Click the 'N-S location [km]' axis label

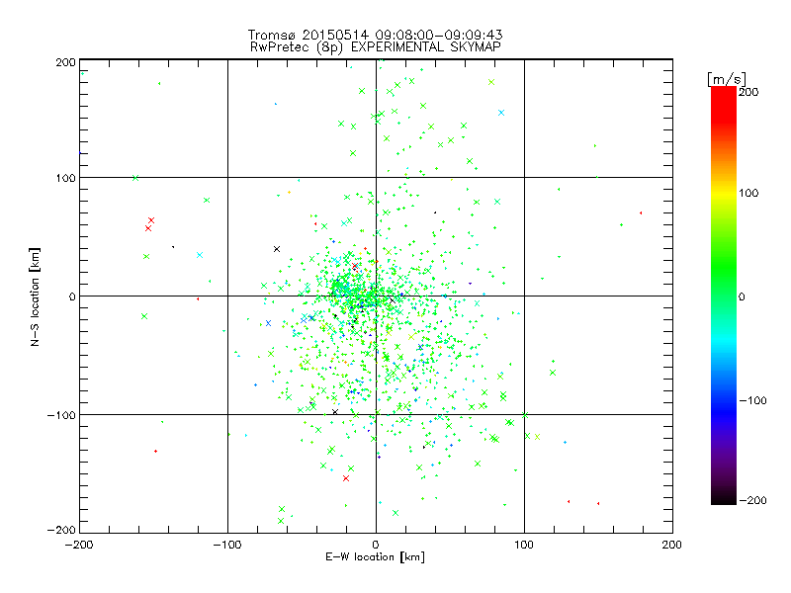pos(35,297)
